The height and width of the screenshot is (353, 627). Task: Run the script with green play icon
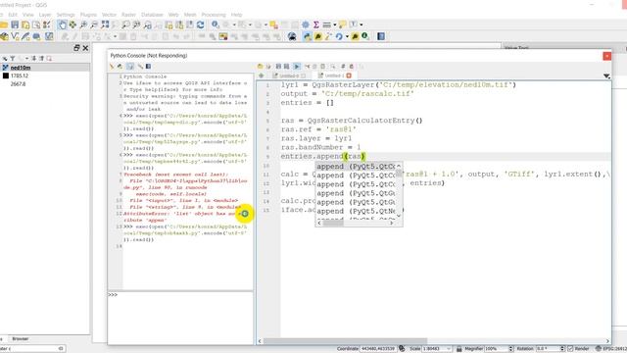[297, 67]
